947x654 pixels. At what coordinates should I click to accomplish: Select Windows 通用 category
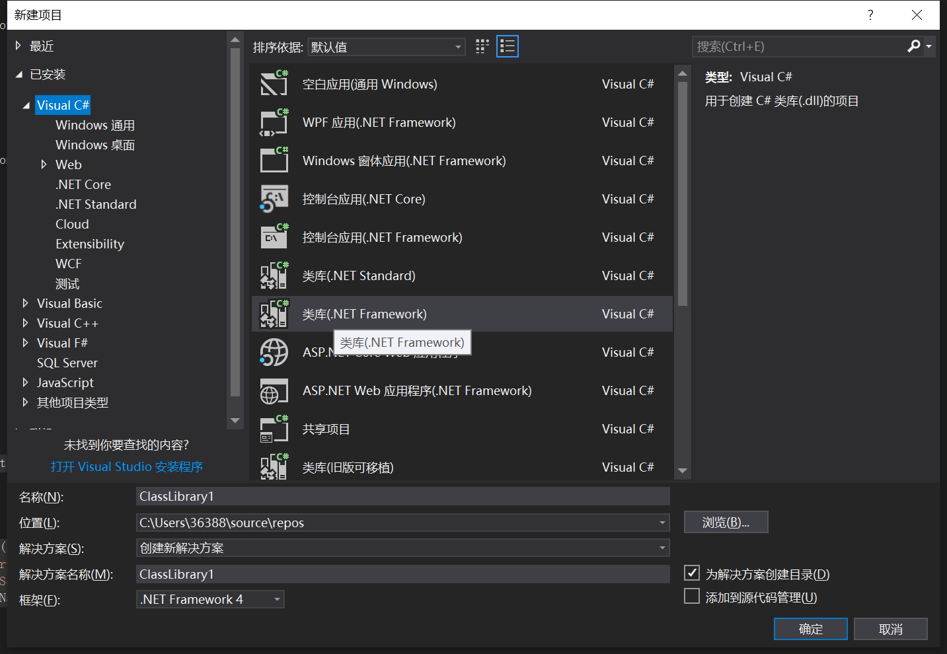click(x=95, y=125)
